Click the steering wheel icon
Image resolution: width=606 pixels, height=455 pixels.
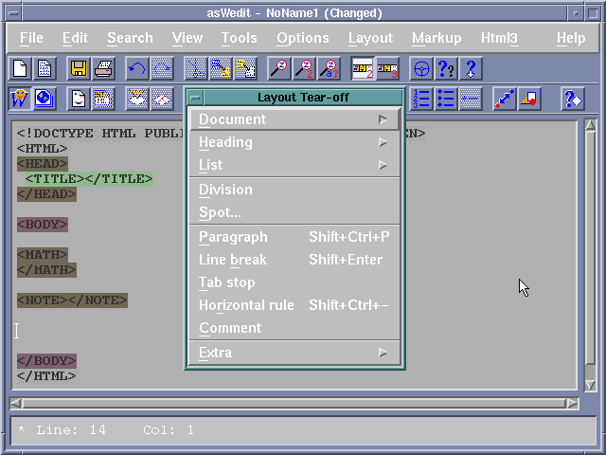(x=422, y=68)
